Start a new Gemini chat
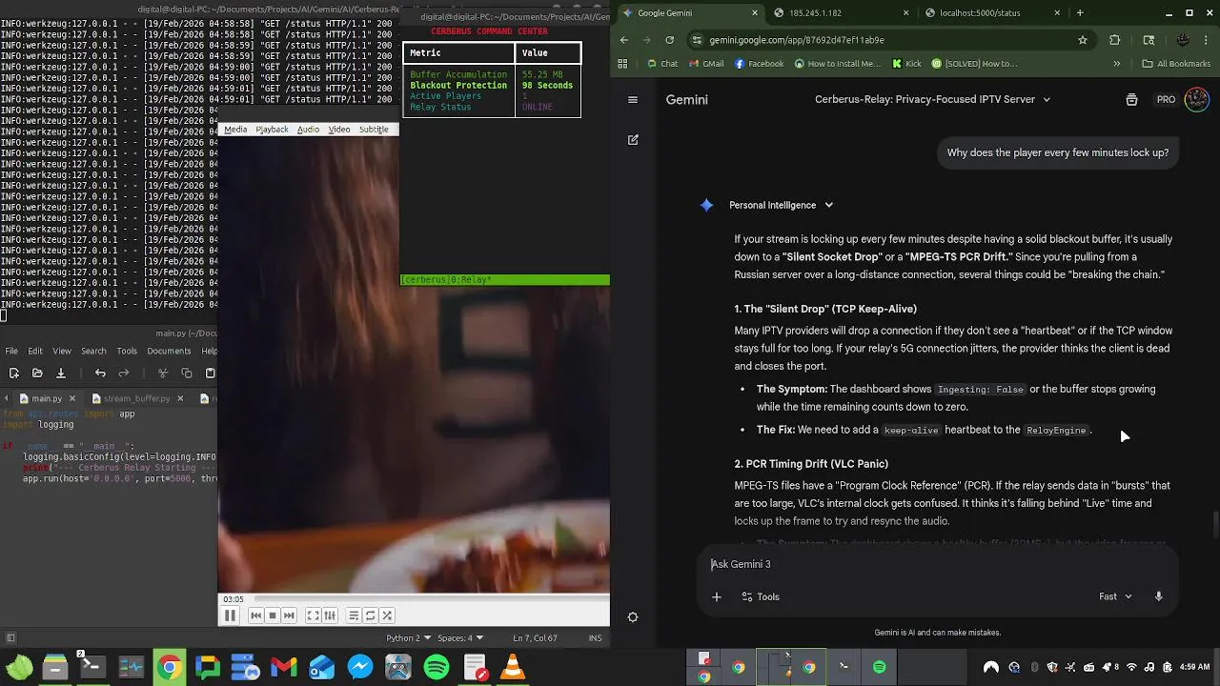Viewport: 1220px width, 686px height. click(633, 139)
